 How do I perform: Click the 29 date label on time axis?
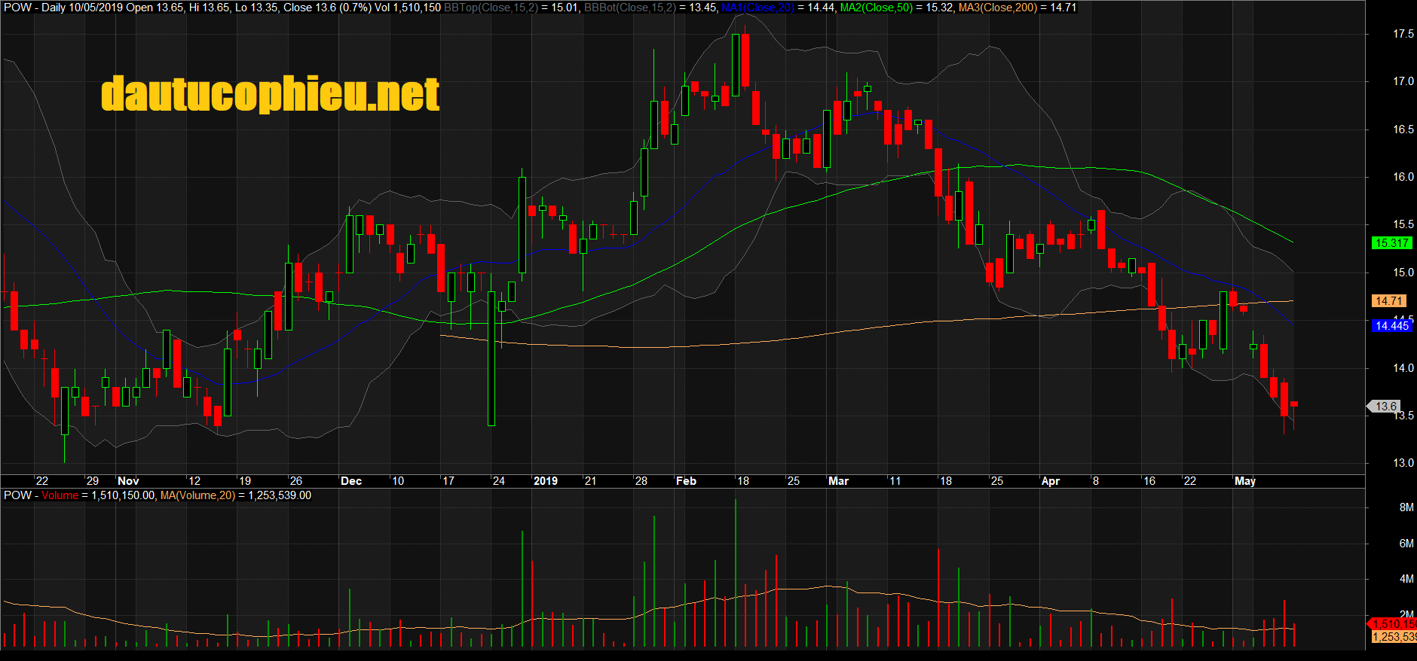(x=92, y=481)
